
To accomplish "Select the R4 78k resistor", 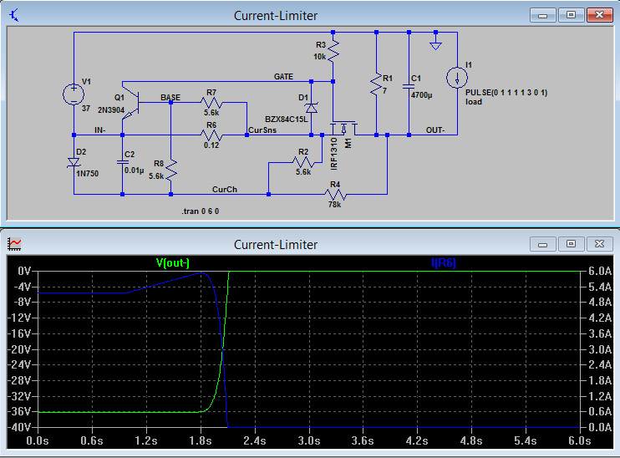I will (x=334, y=194).
